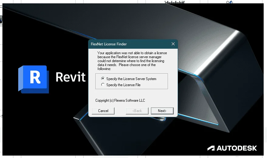Click the Copyright (c) Flexera Software LLC text
Image resolution: width=267 pixels, height=158 pixels.
pyautogui.click(x=120, y=100)
